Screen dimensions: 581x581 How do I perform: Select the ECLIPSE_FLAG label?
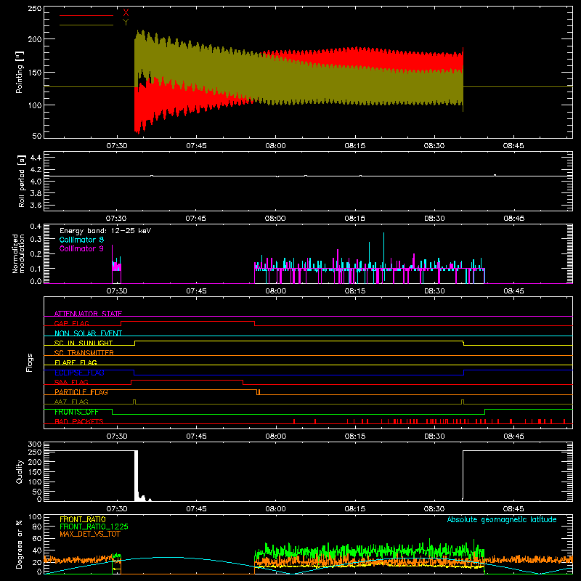pos(79,373)
